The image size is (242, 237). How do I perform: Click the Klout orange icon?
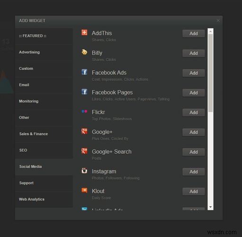[x=84, y=190]
